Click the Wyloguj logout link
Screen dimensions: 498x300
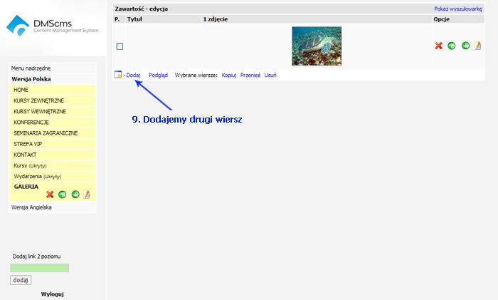click(53, 294)
